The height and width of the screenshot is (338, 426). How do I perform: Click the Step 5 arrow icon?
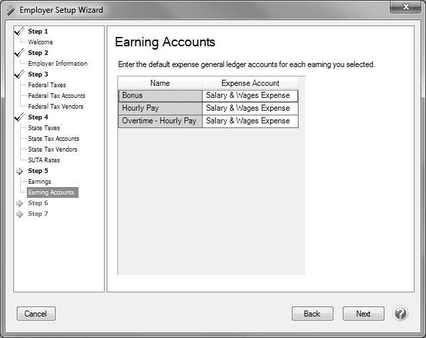click(x=19, y=171)
